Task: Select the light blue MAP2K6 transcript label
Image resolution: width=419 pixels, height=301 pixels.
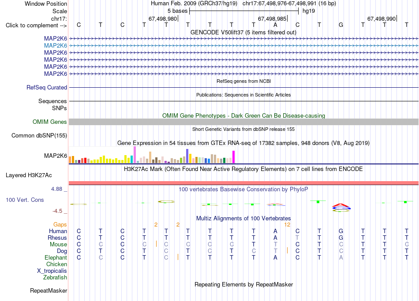Action: 56,46
